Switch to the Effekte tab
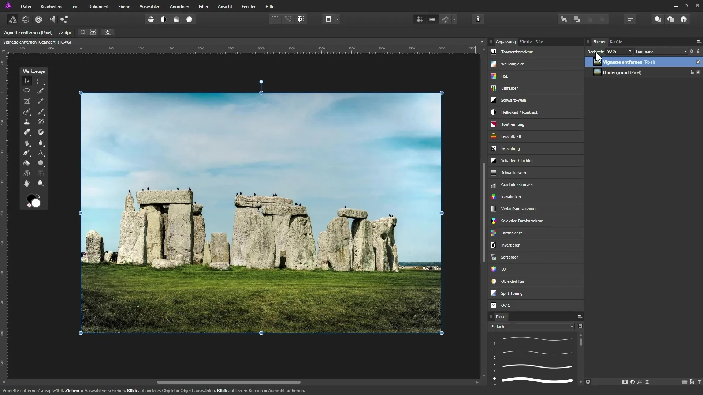 click(525, 42)
